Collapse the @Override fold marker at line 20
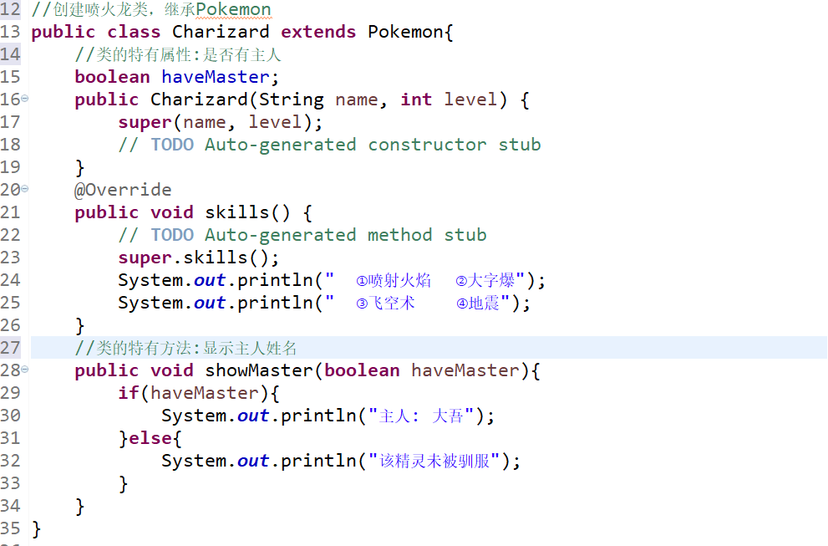This screenshot has height=546, width=828. 25,189
